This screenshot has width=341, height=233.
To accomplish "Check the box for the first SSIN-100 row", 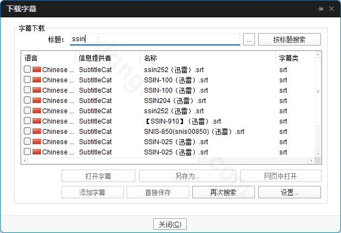I will click(x=27, y=80).
